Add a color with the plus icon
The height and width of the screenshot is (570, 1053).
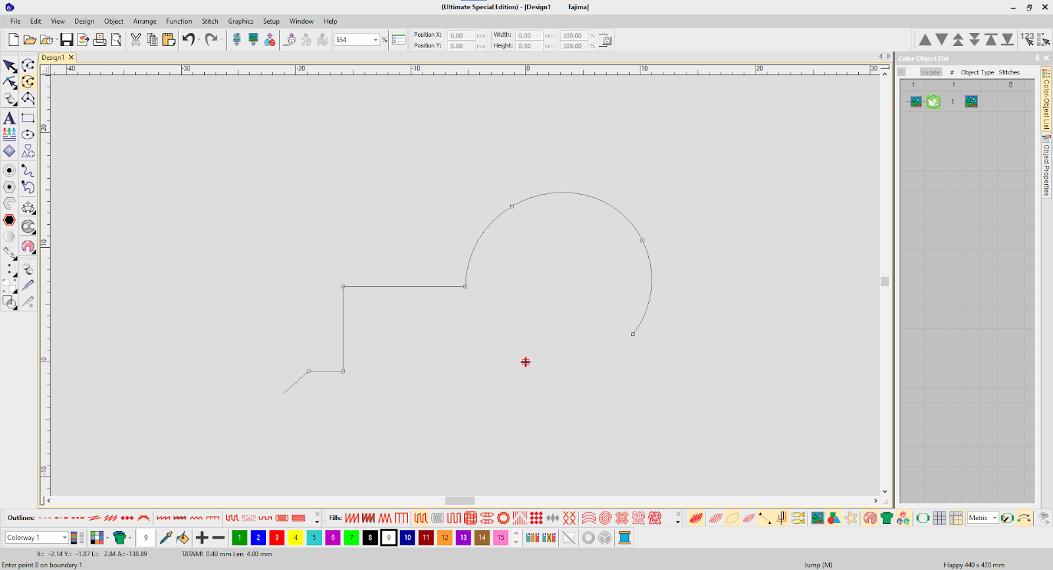coord(202,538)
